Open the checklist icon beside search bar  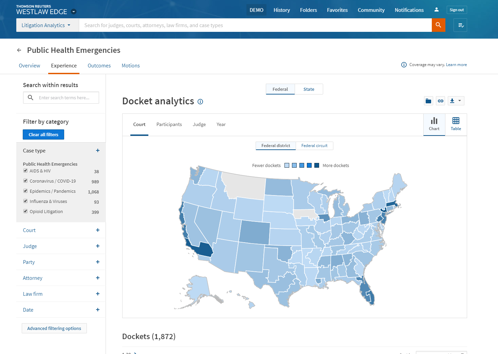(460, 25)
